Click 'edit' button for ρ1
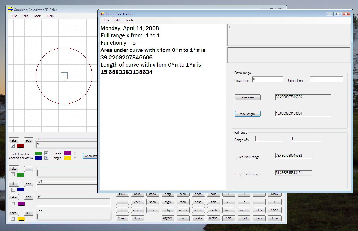Viewport: 358px width, 231px height. 28,141
